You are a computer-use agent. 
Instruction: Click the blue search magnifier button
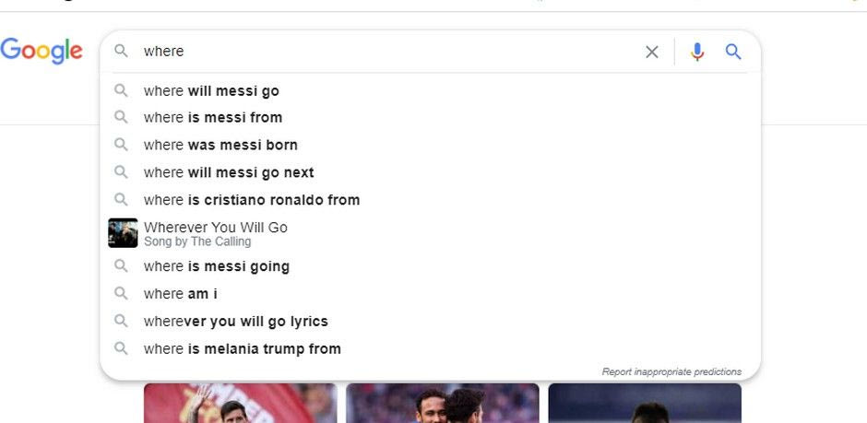[733, 52]
